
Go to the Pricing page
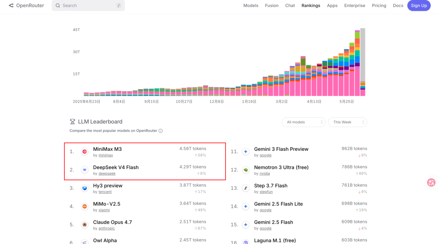pyautogui.click(x=379, y=5)
